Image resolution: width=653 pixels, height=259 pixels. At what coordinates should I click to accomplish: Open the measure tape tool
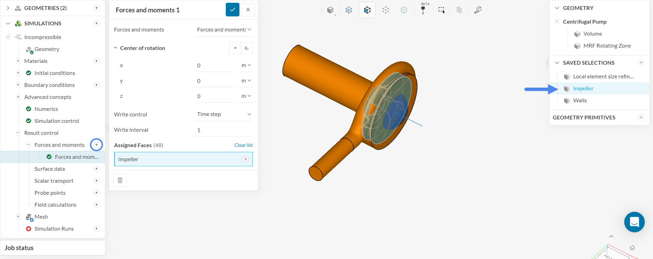tap(478, 10)
